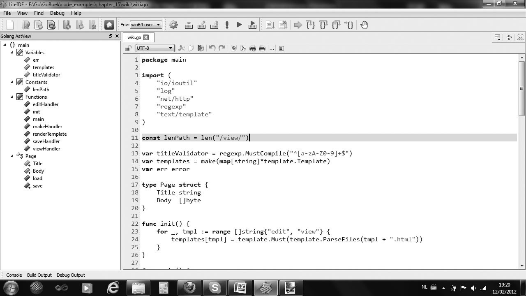Collapse the Functions tree node

pos(12,97)
